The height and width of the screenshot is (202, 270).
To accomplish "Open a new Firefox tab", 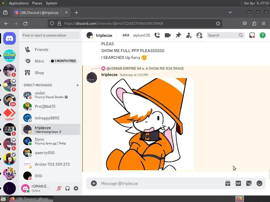I will click(x=76, y=13).
